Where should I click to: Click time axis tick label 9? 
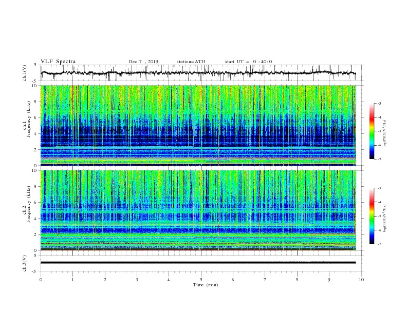pos(329,280)
